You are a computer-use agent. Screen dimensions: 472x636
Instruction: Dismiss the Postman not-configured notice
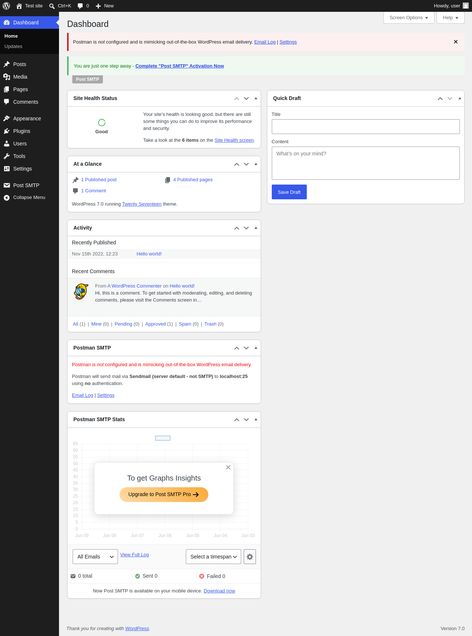tap(456, 42)
